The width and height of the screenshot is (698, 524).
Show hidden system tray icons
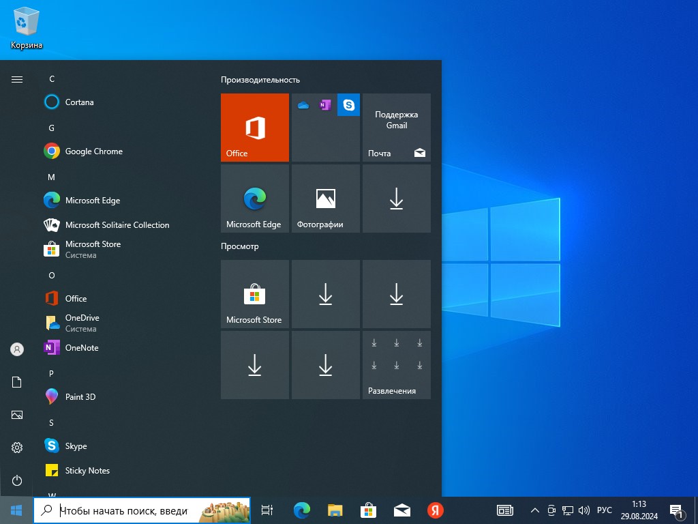point(534,510)
